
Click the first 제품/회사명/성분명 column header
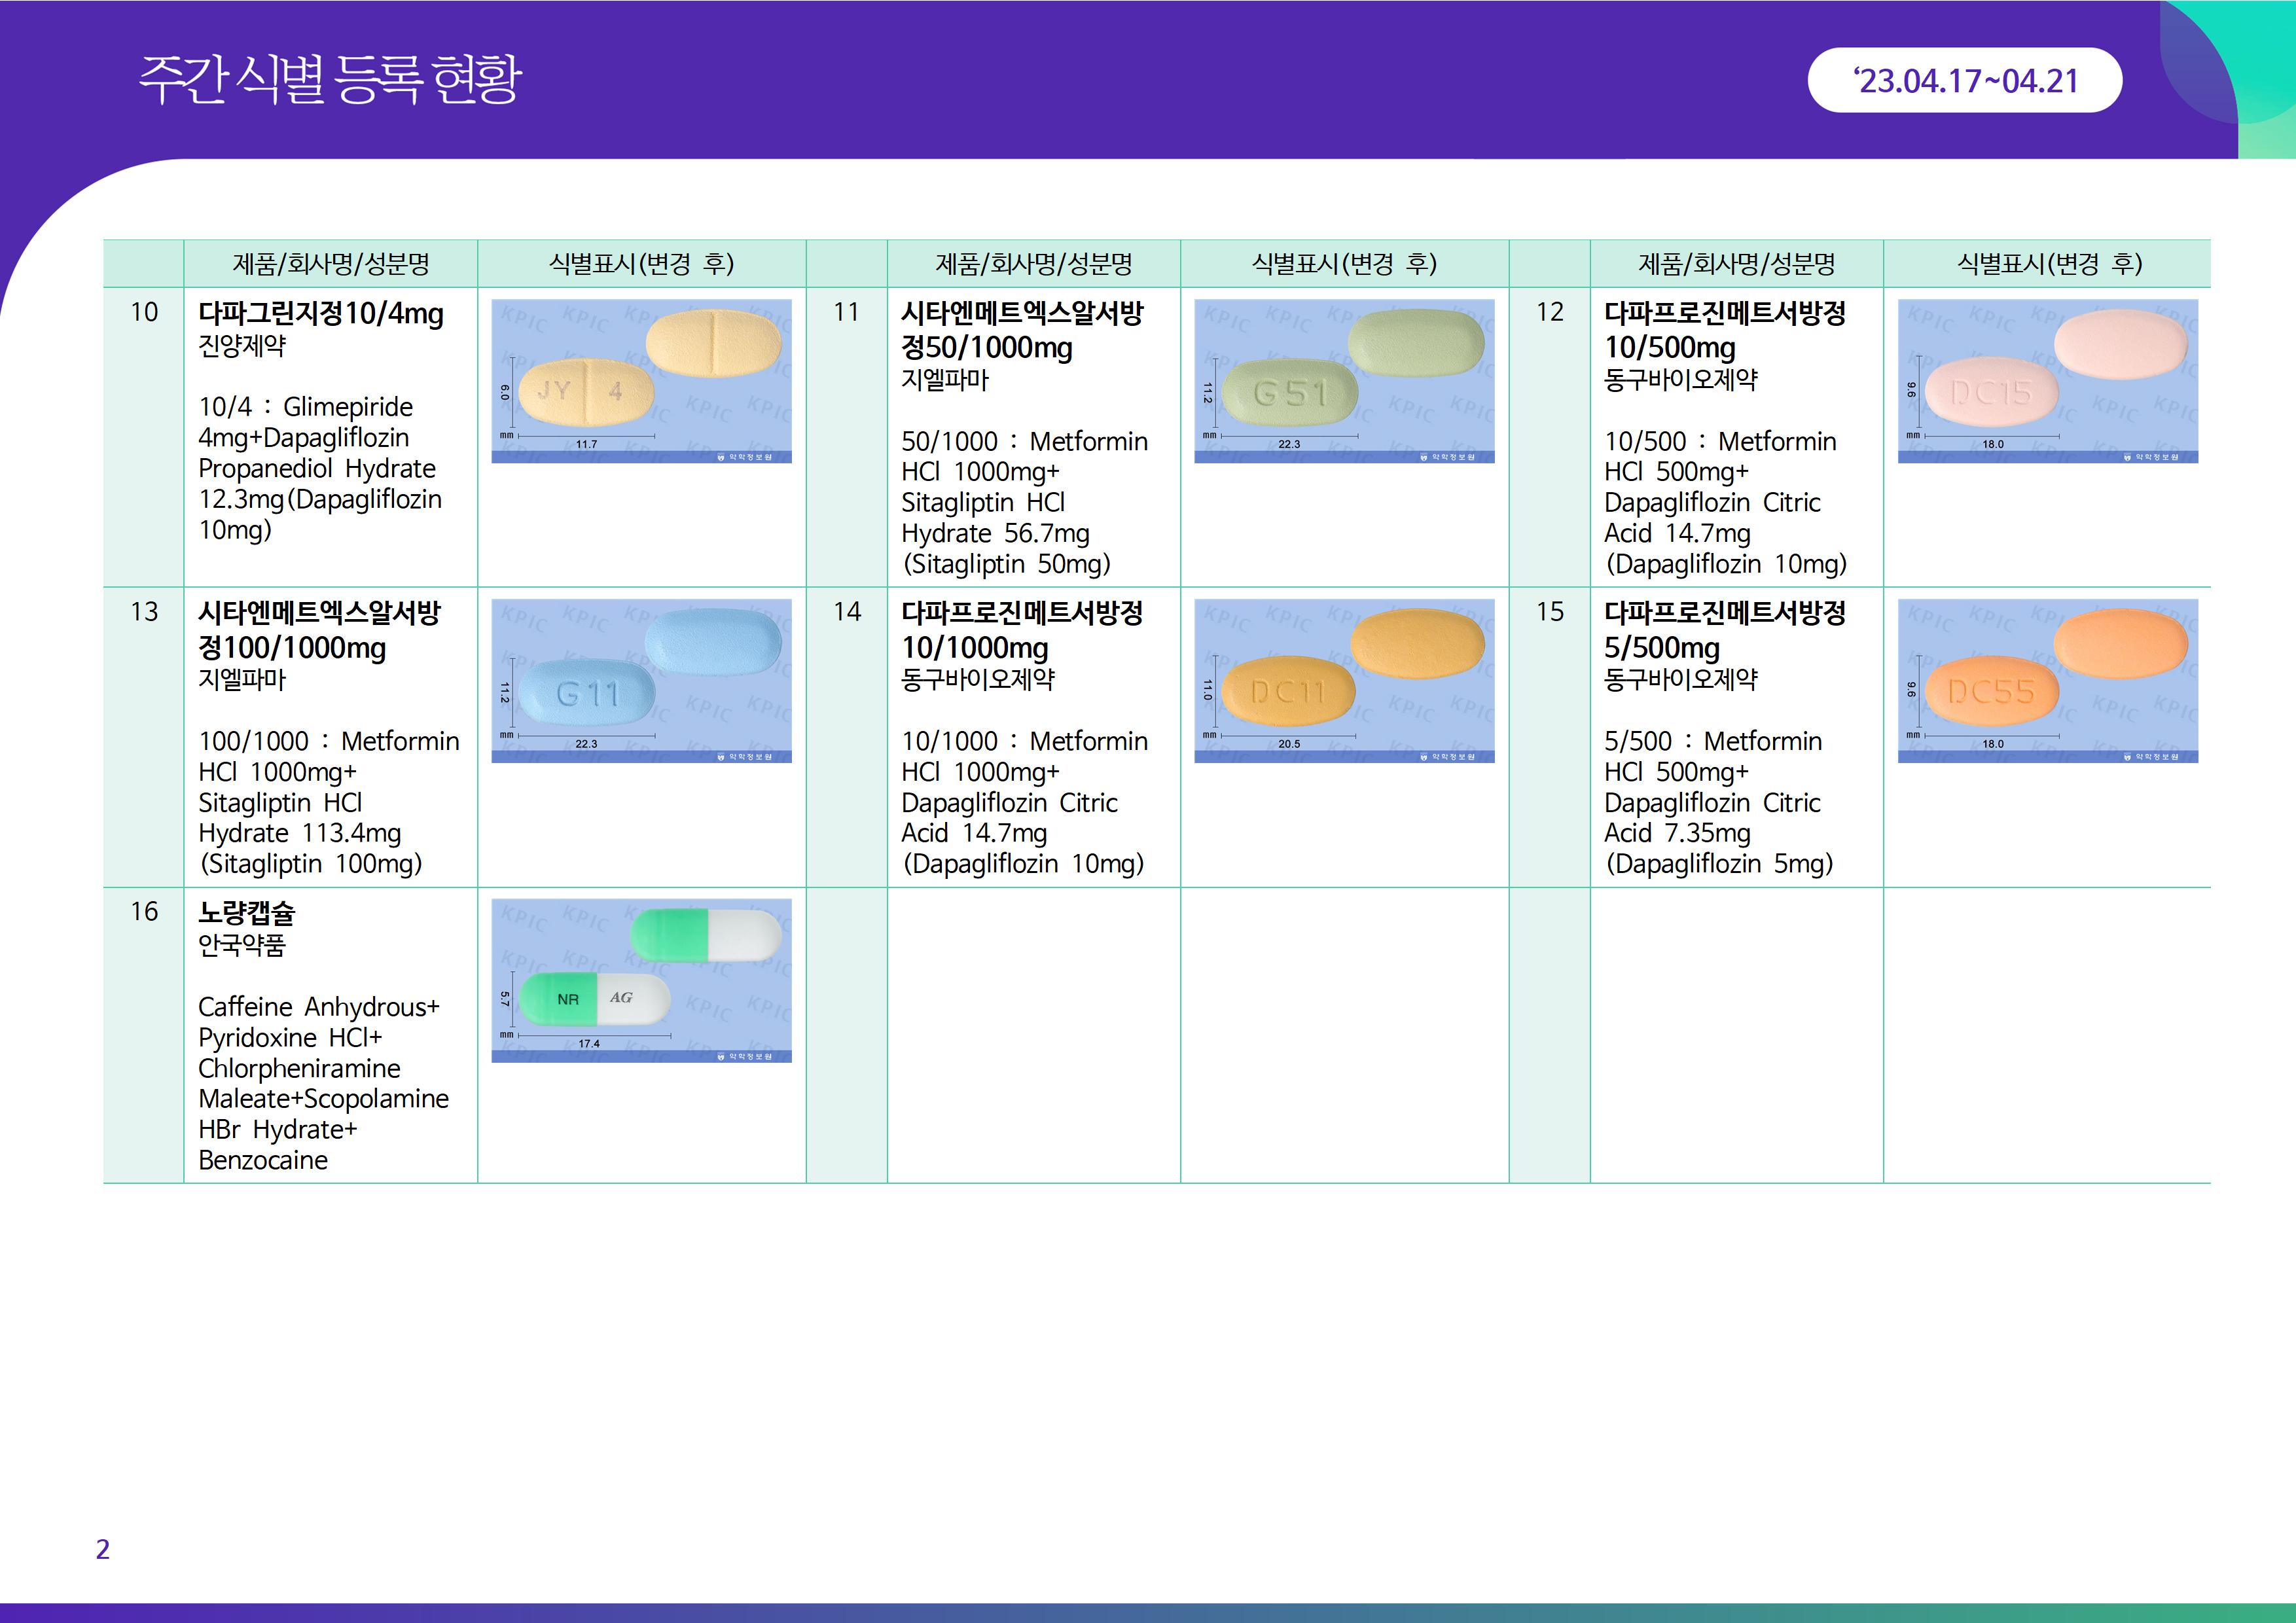[x=331, y=264]
